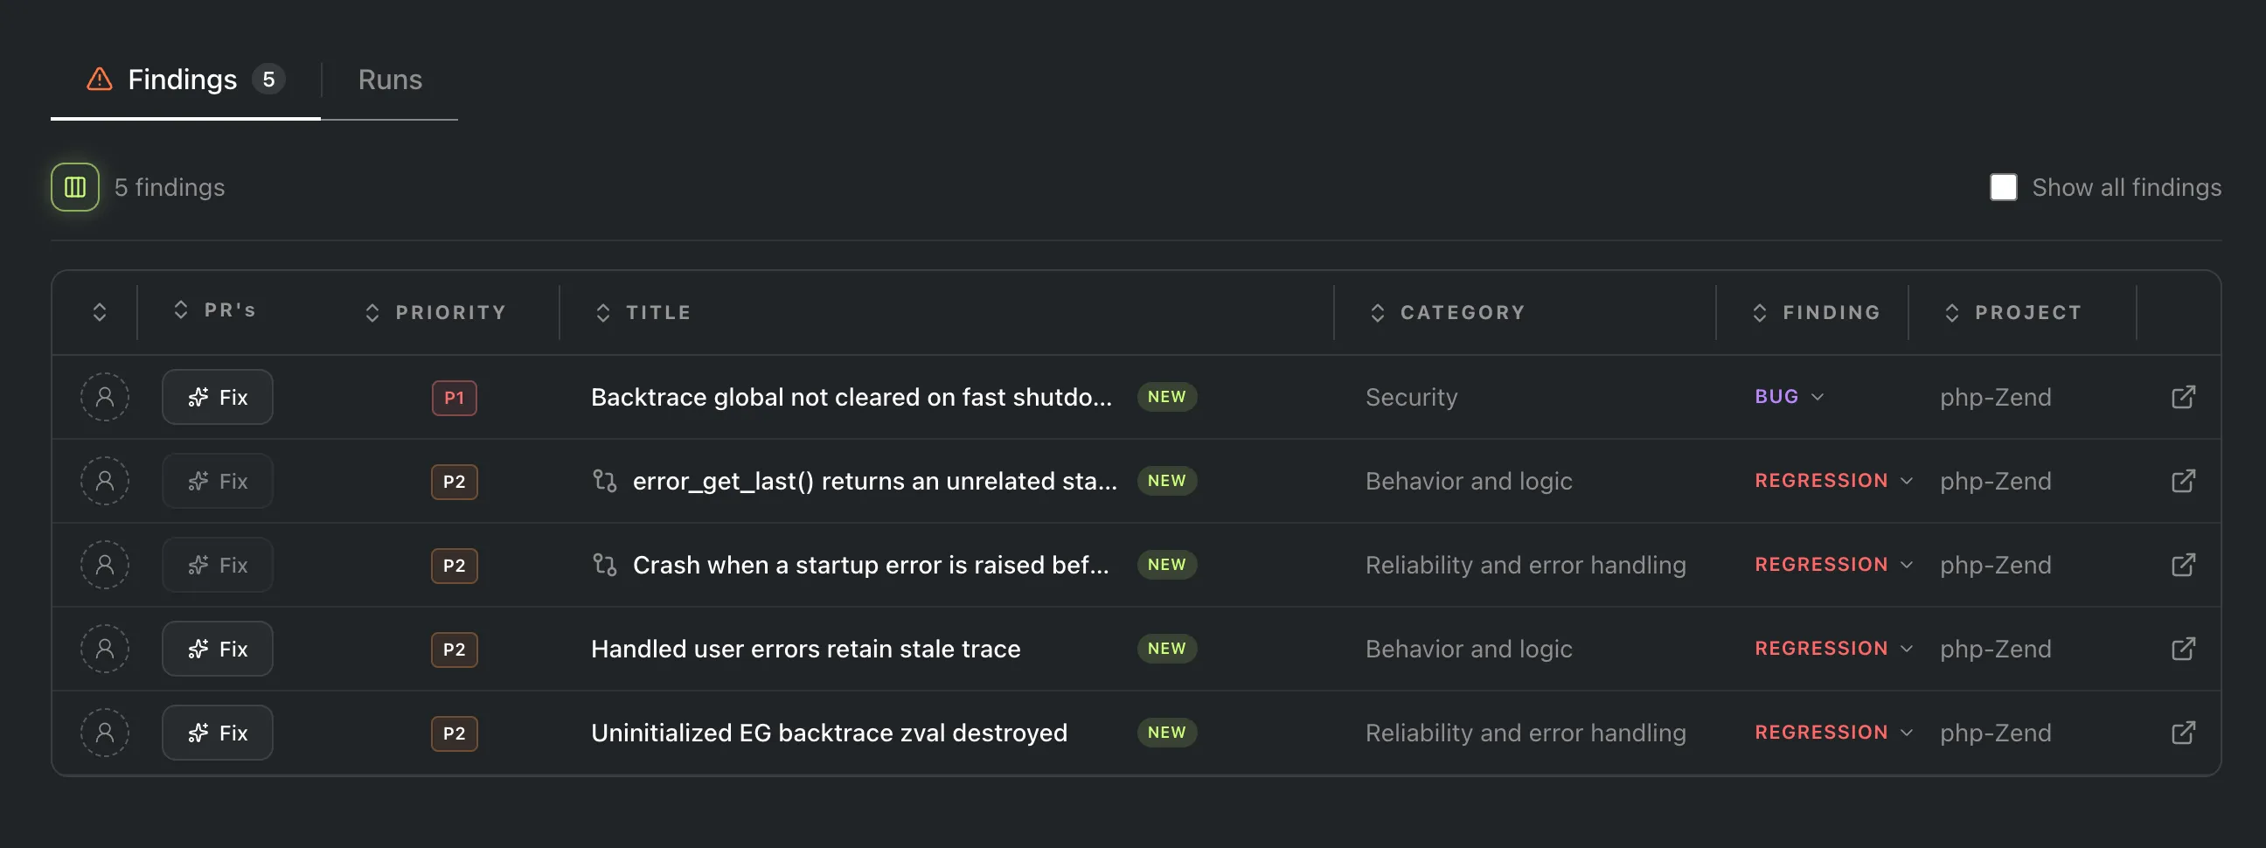Open REGRESSION dropdown in Handled user errors row
This screenshot has height=848, width=2266.
point(1834,649)
